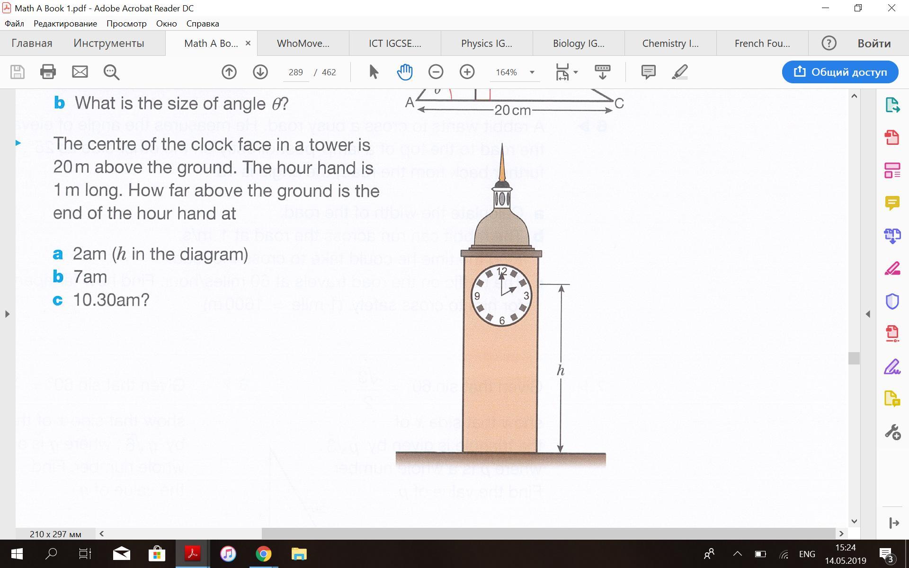The height and width of the screenshot is (568, 909).
Task: Open the Просмотр menu
Action: point(126,24)
